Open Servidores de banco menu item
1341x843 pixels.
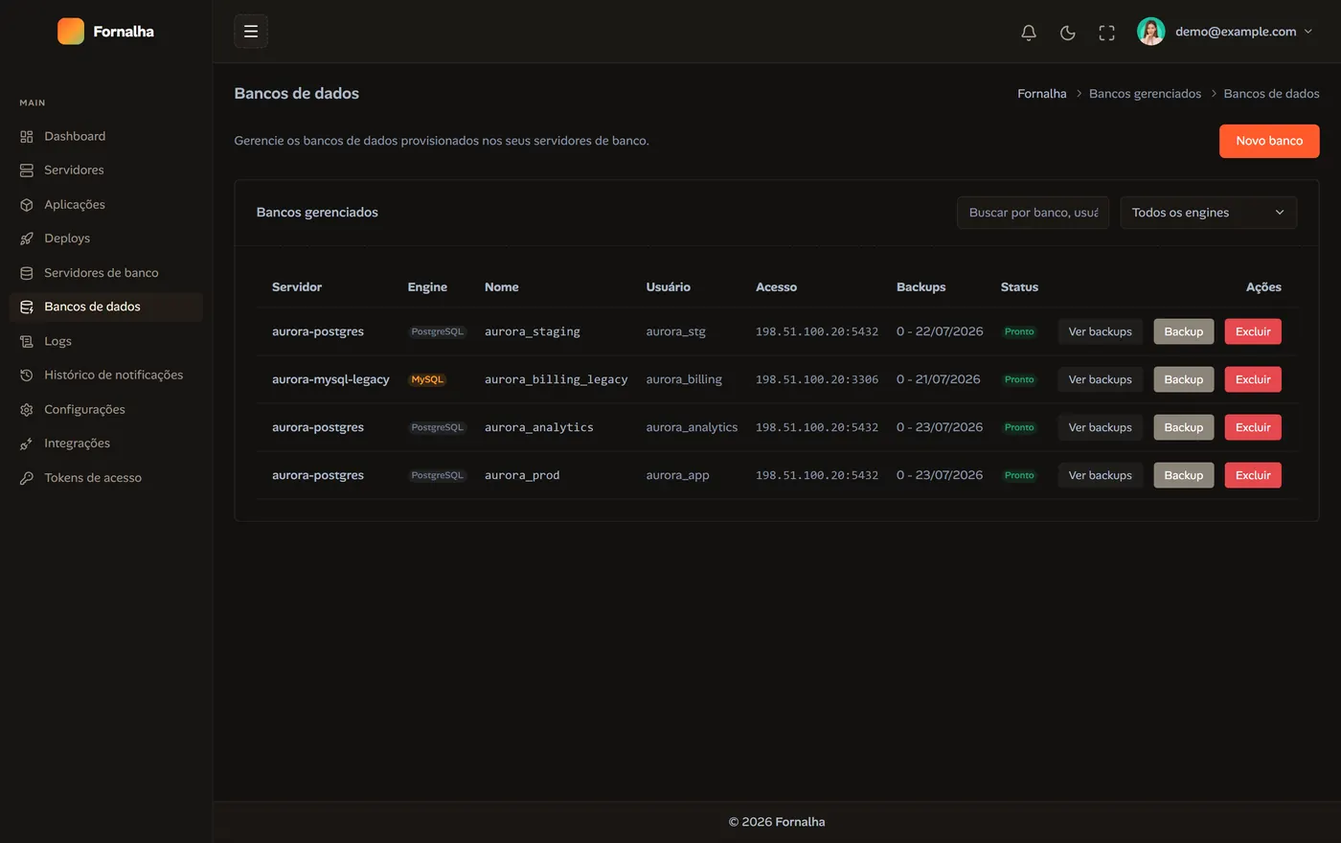106,273
